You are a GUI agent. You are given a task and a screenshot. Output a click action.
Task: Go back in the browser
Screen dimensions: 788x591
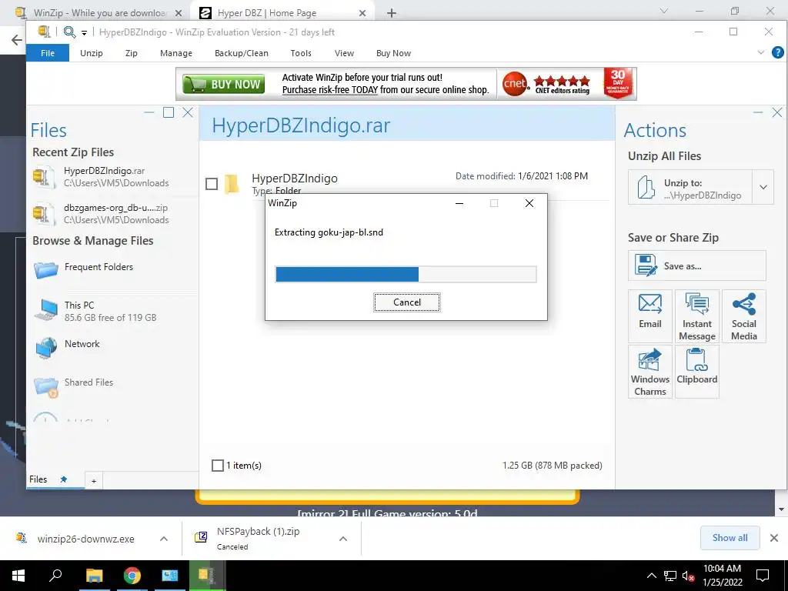tap(17, 40)
